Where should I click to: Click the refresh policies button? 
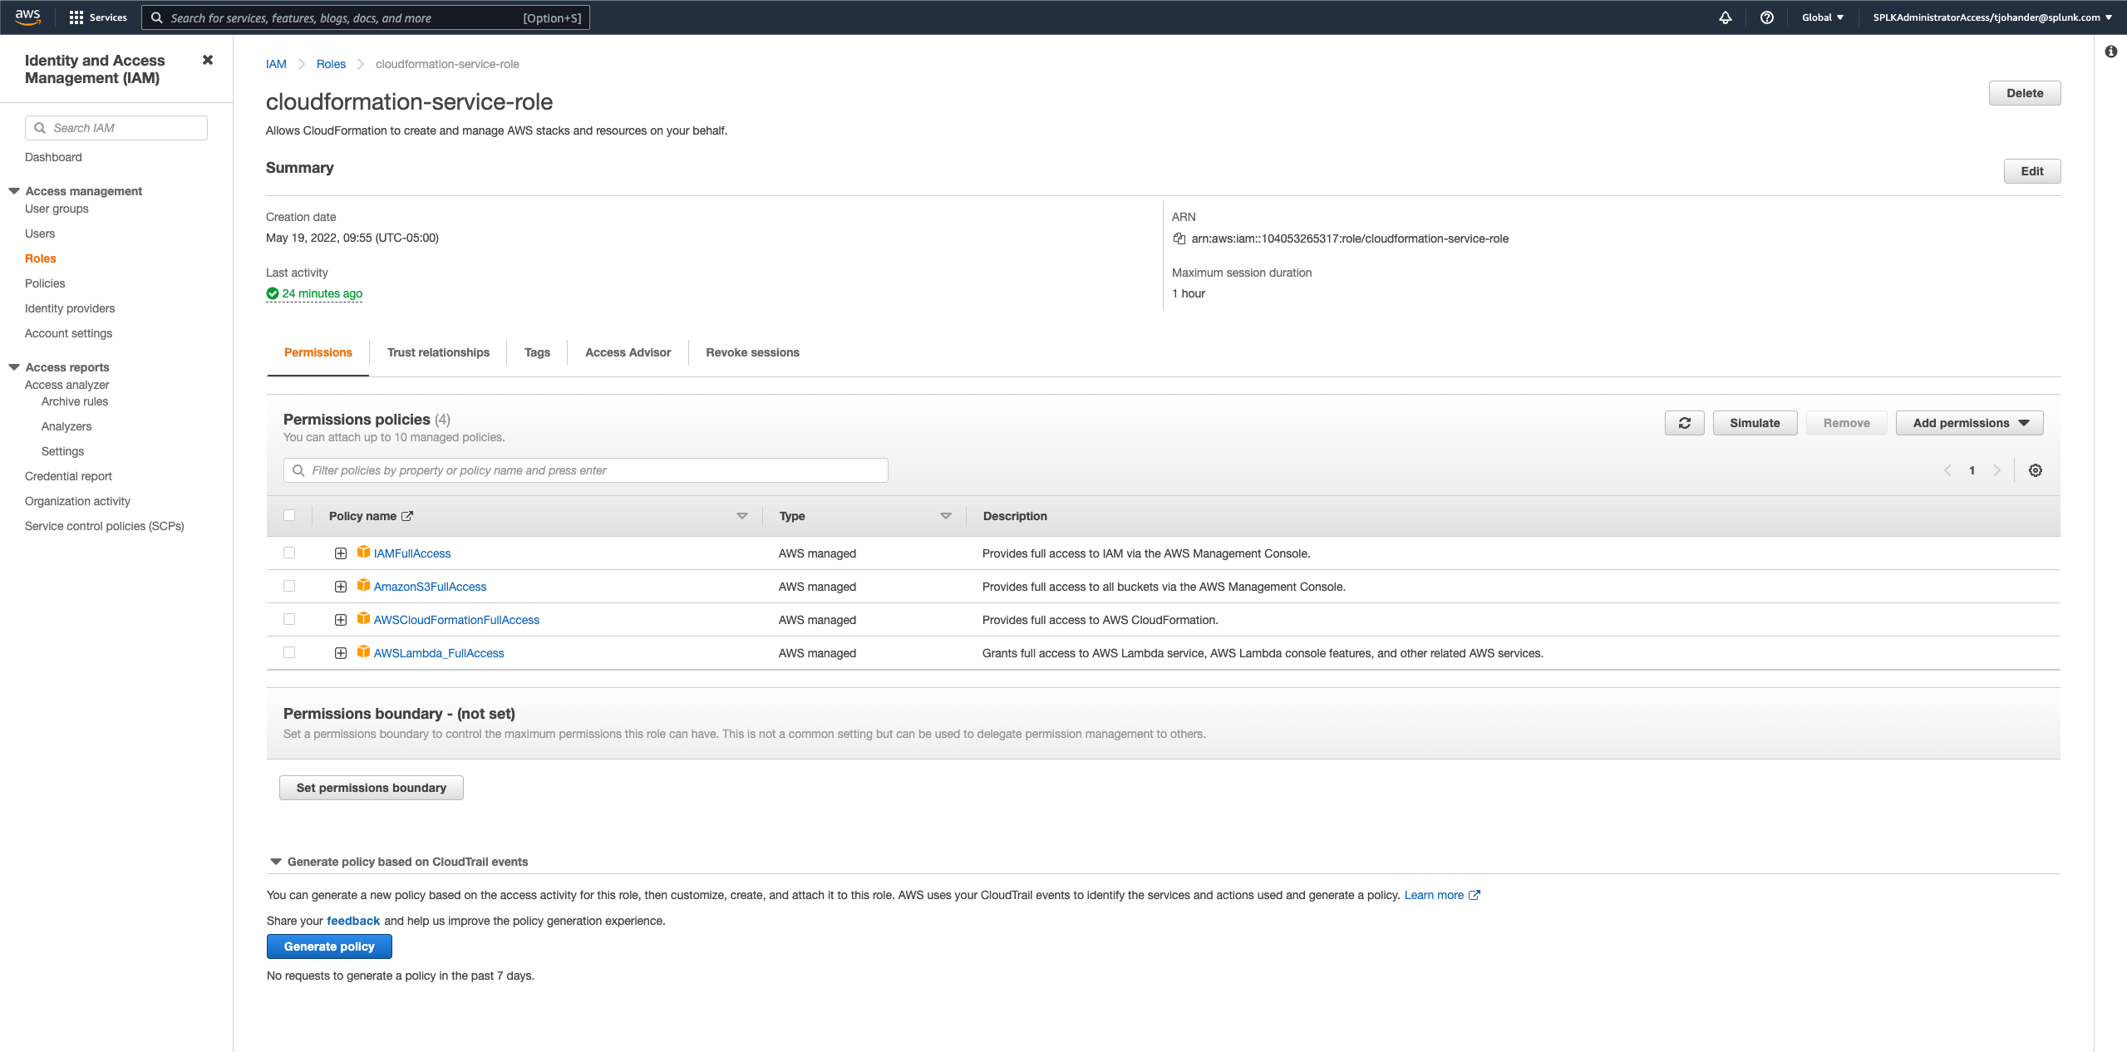tap(1684, 423)
